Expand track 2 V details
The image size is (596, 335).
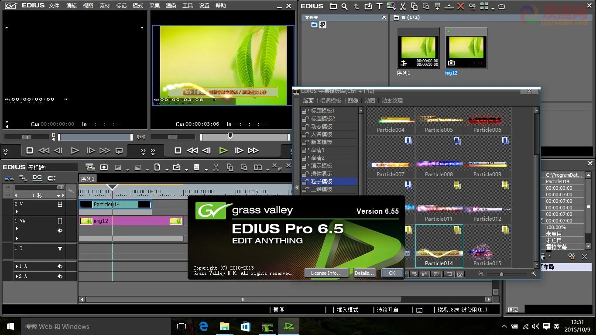point(17,212)
